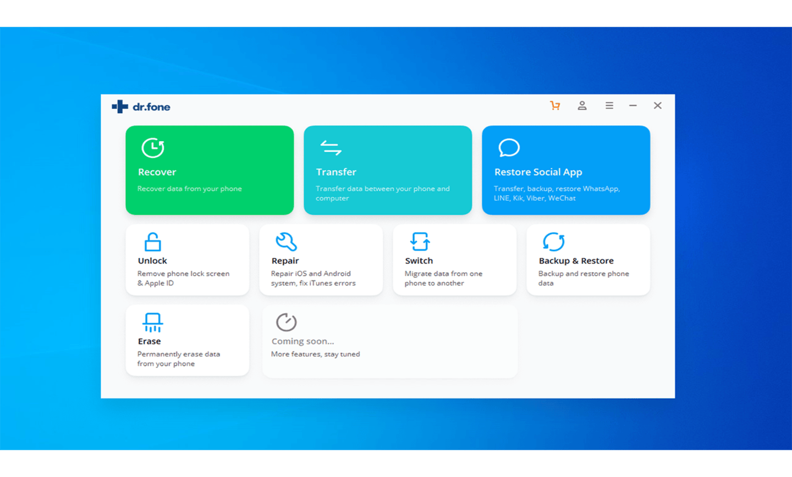The width and height of the screenshot is (792, 477).
Task: Click the dr.fone logo cross icon
Action: coord(120,107)
